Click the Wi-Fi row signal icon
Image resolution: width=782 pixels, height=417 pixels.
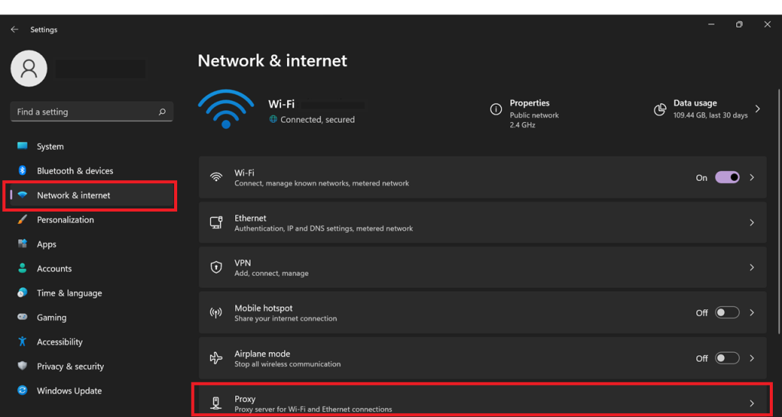click(216, 177)
